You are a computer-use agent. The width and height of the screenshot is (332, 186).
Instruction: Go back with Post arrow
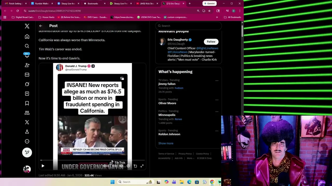pos(41,26)
